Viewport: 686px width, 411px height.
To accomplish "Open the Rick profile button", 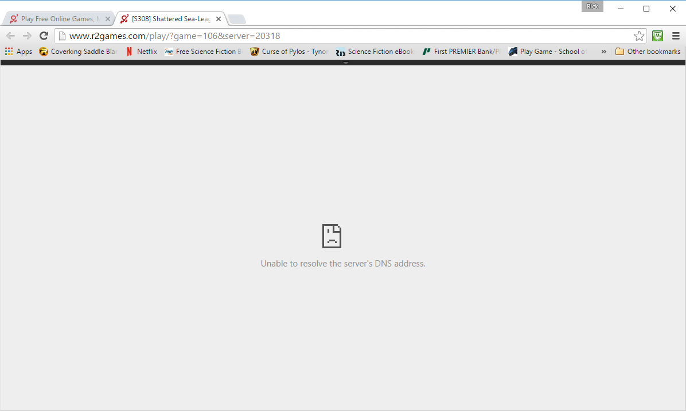I will [592, 7].
